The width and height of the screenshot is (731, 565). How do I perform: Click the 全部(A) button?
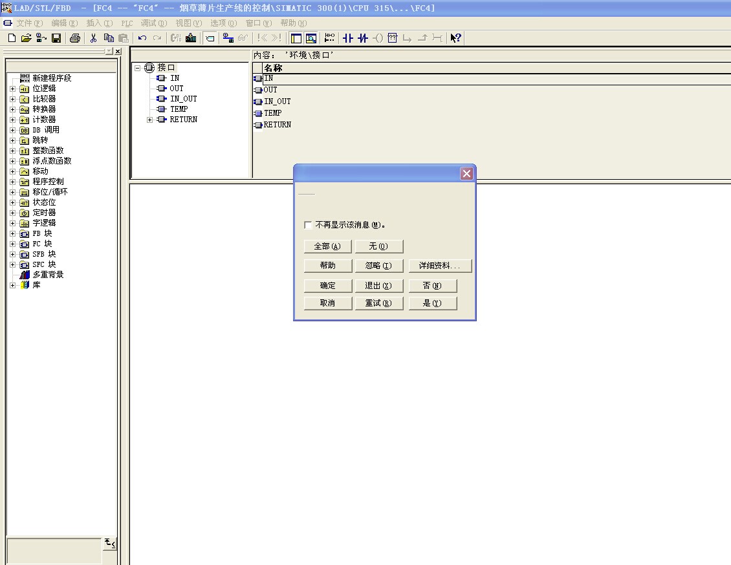[327, 246]
